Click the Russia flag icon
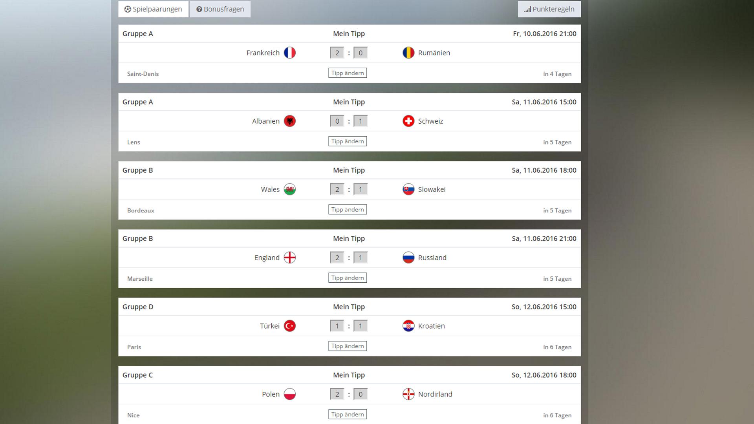Viewport: 754px width, 424px height. point(408,258)
